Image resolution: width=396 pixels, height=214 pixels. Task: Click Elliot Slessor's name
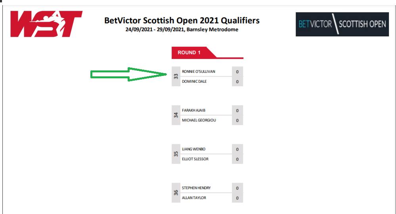pos(195,159)
